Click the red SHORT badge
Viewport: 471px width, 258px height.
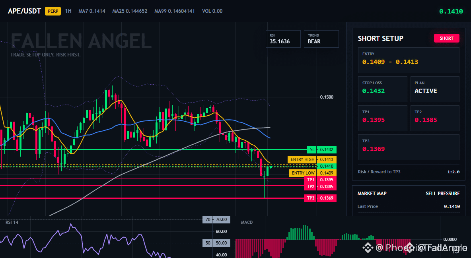[x=446, y=38]
